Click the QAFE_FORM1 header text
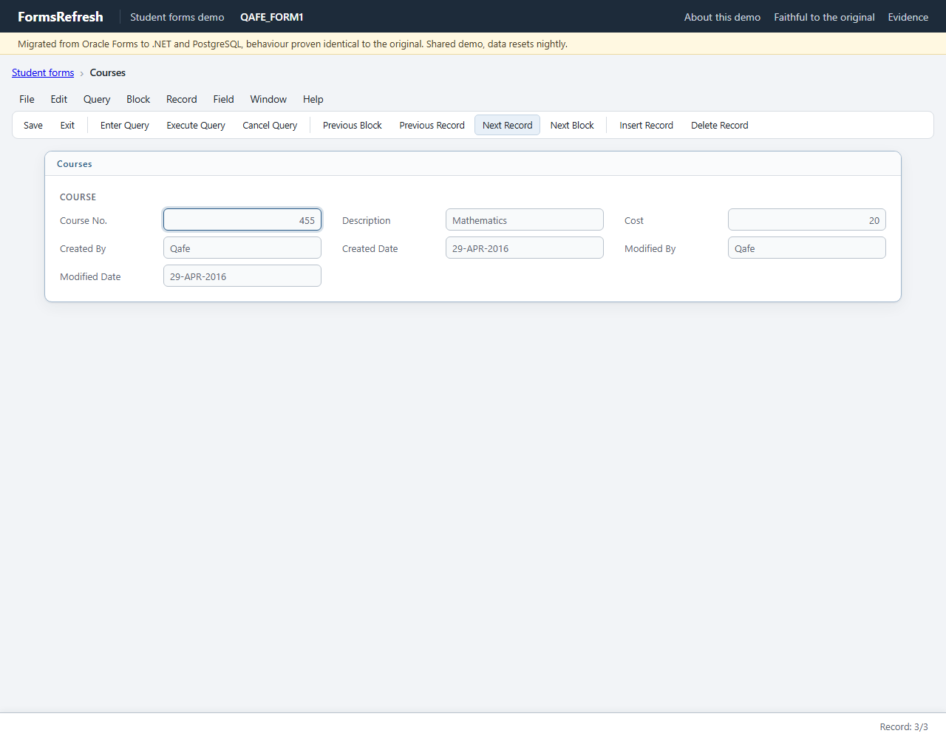 (x=272, y=17)
